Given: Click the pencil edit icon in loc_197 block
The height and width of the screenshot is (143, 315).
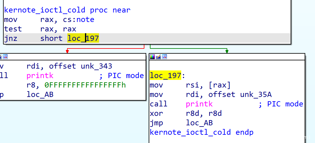Looking at the screenshot, I should [158, 57].
